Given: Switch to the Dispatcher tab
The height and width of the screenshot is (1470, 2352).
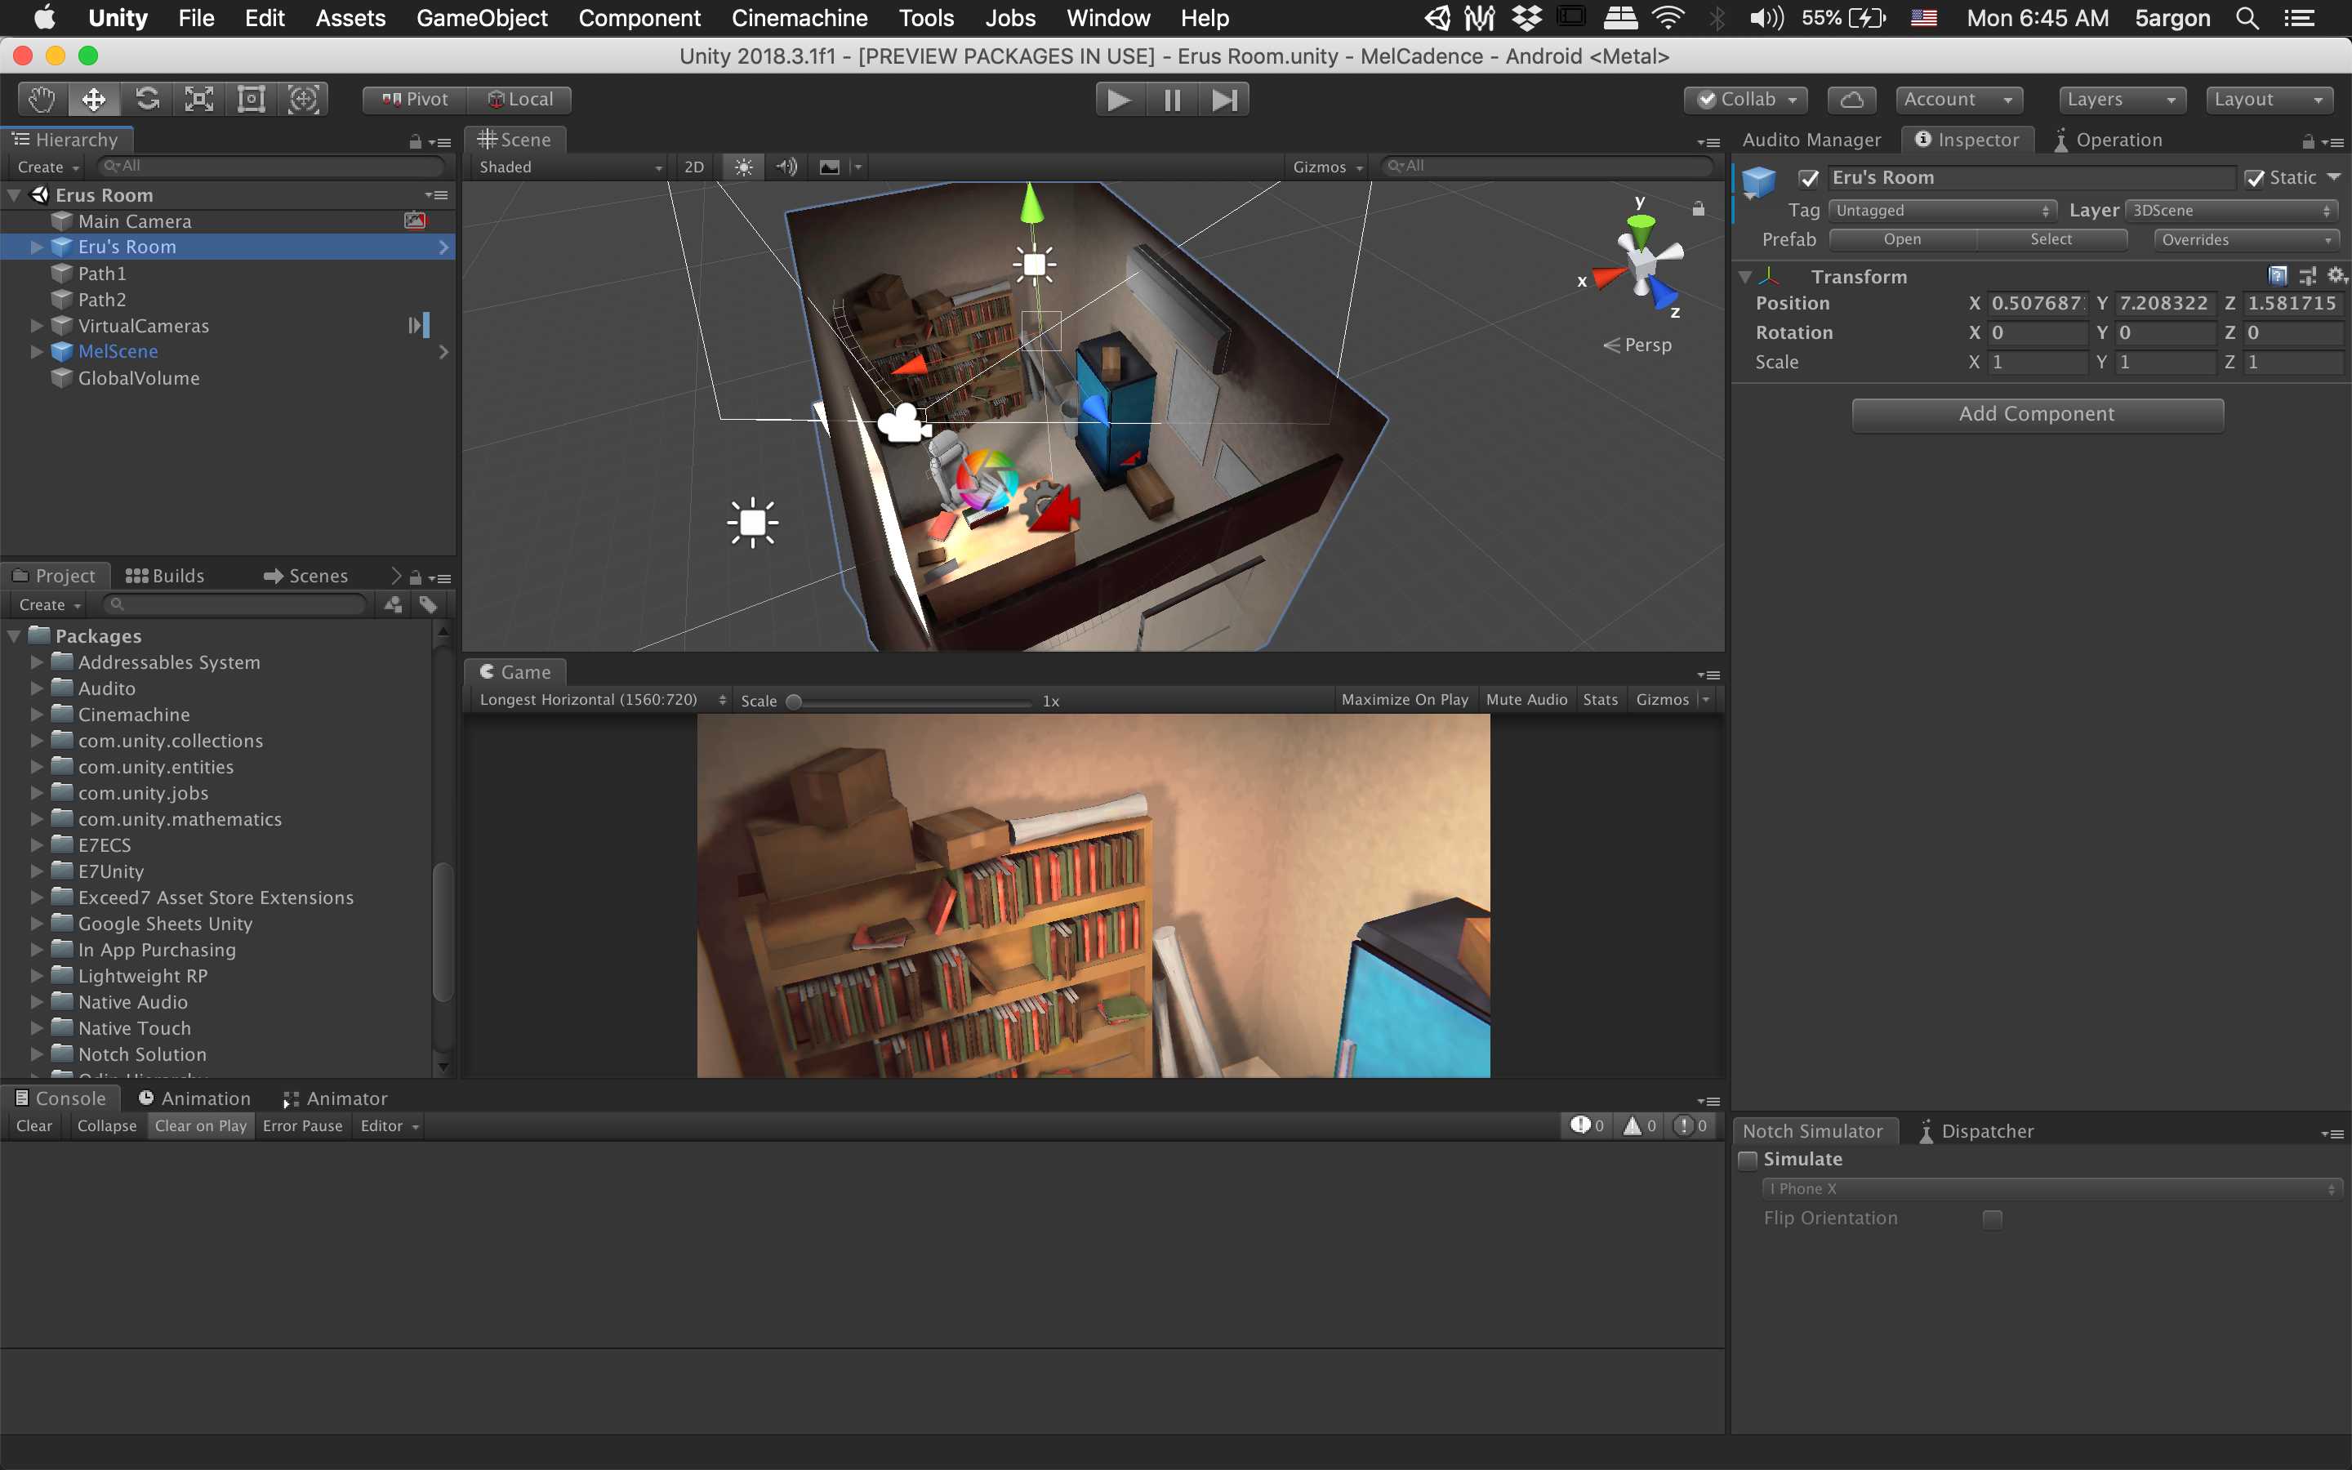Looking at the screenshot, I should point(1977,1132).
